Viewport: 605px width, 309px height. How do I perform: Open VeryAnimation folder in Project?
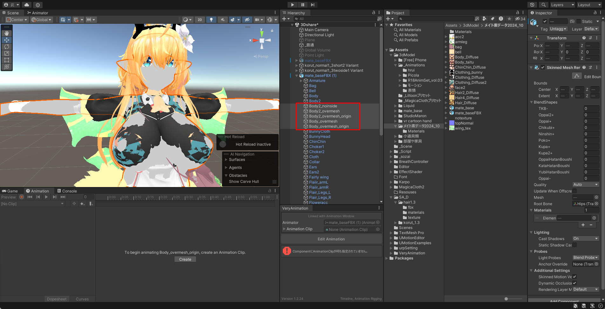pyautogui.click(x=412, y=253)
